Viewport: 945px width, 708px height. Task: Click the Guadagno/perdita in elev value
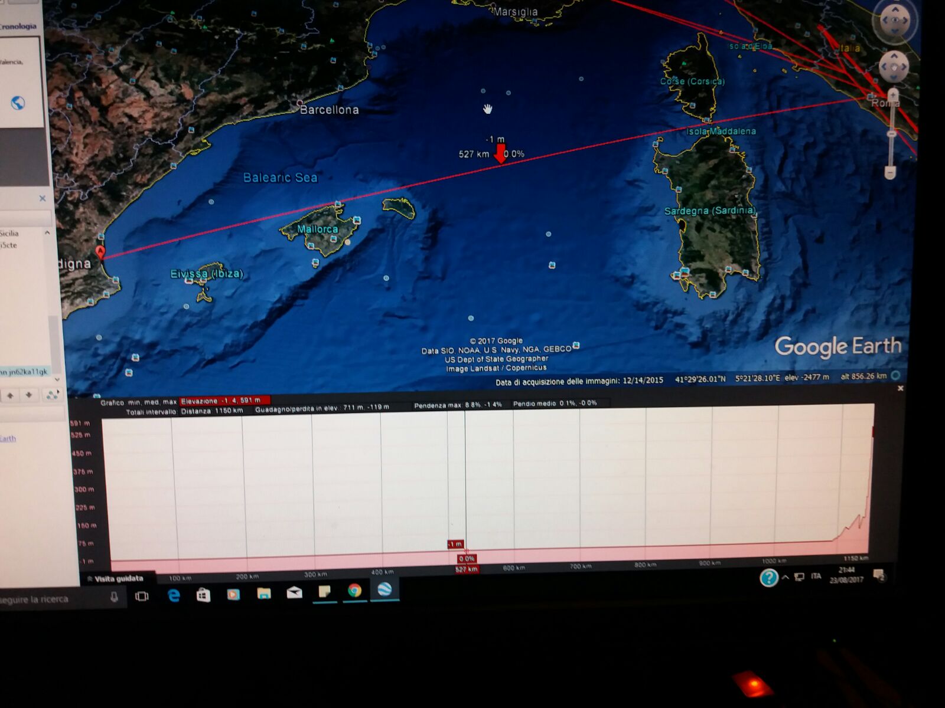322,407
